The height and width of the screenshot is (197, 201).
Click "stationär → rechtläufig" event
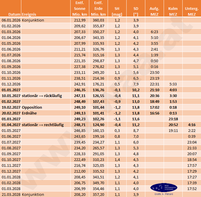pyautogui.click(x=43, y=125)
